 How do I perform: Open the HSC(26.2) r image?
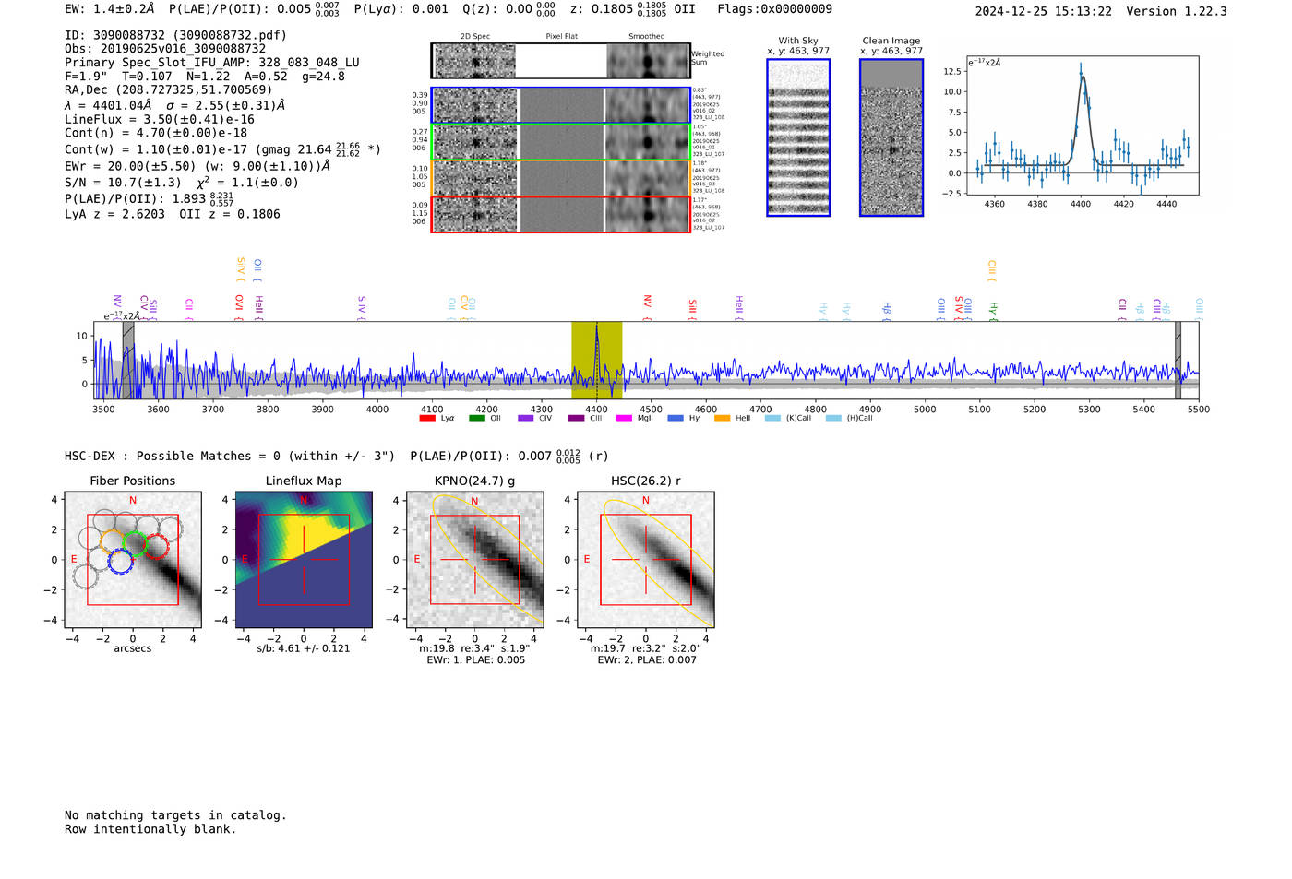pos(645,560)
